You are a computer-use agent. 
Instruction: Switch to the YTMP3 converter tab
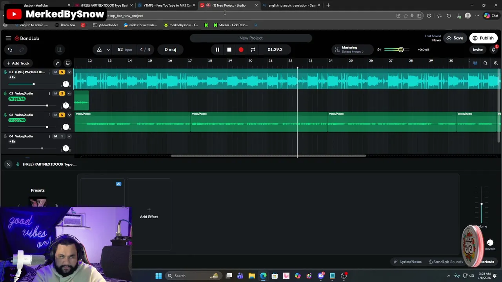click(167, 5)
